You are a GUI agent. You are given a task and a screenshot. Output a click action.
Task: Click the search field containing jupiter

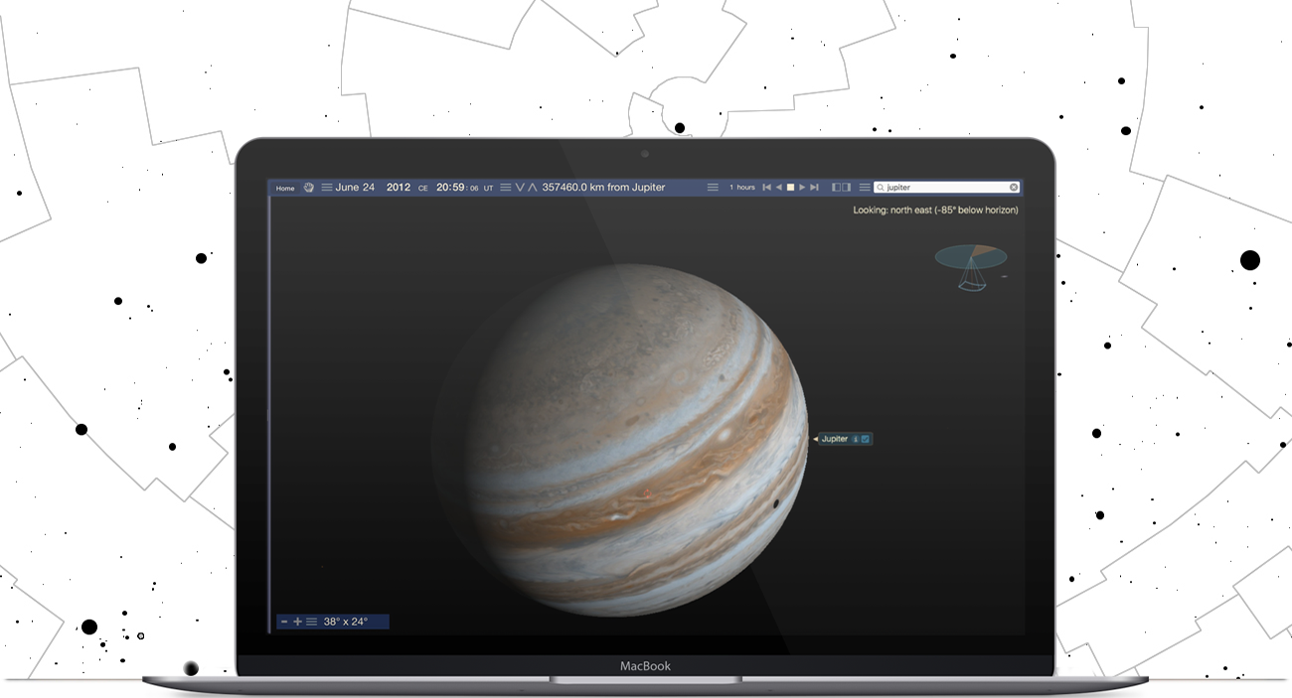[x=947, y=187]
